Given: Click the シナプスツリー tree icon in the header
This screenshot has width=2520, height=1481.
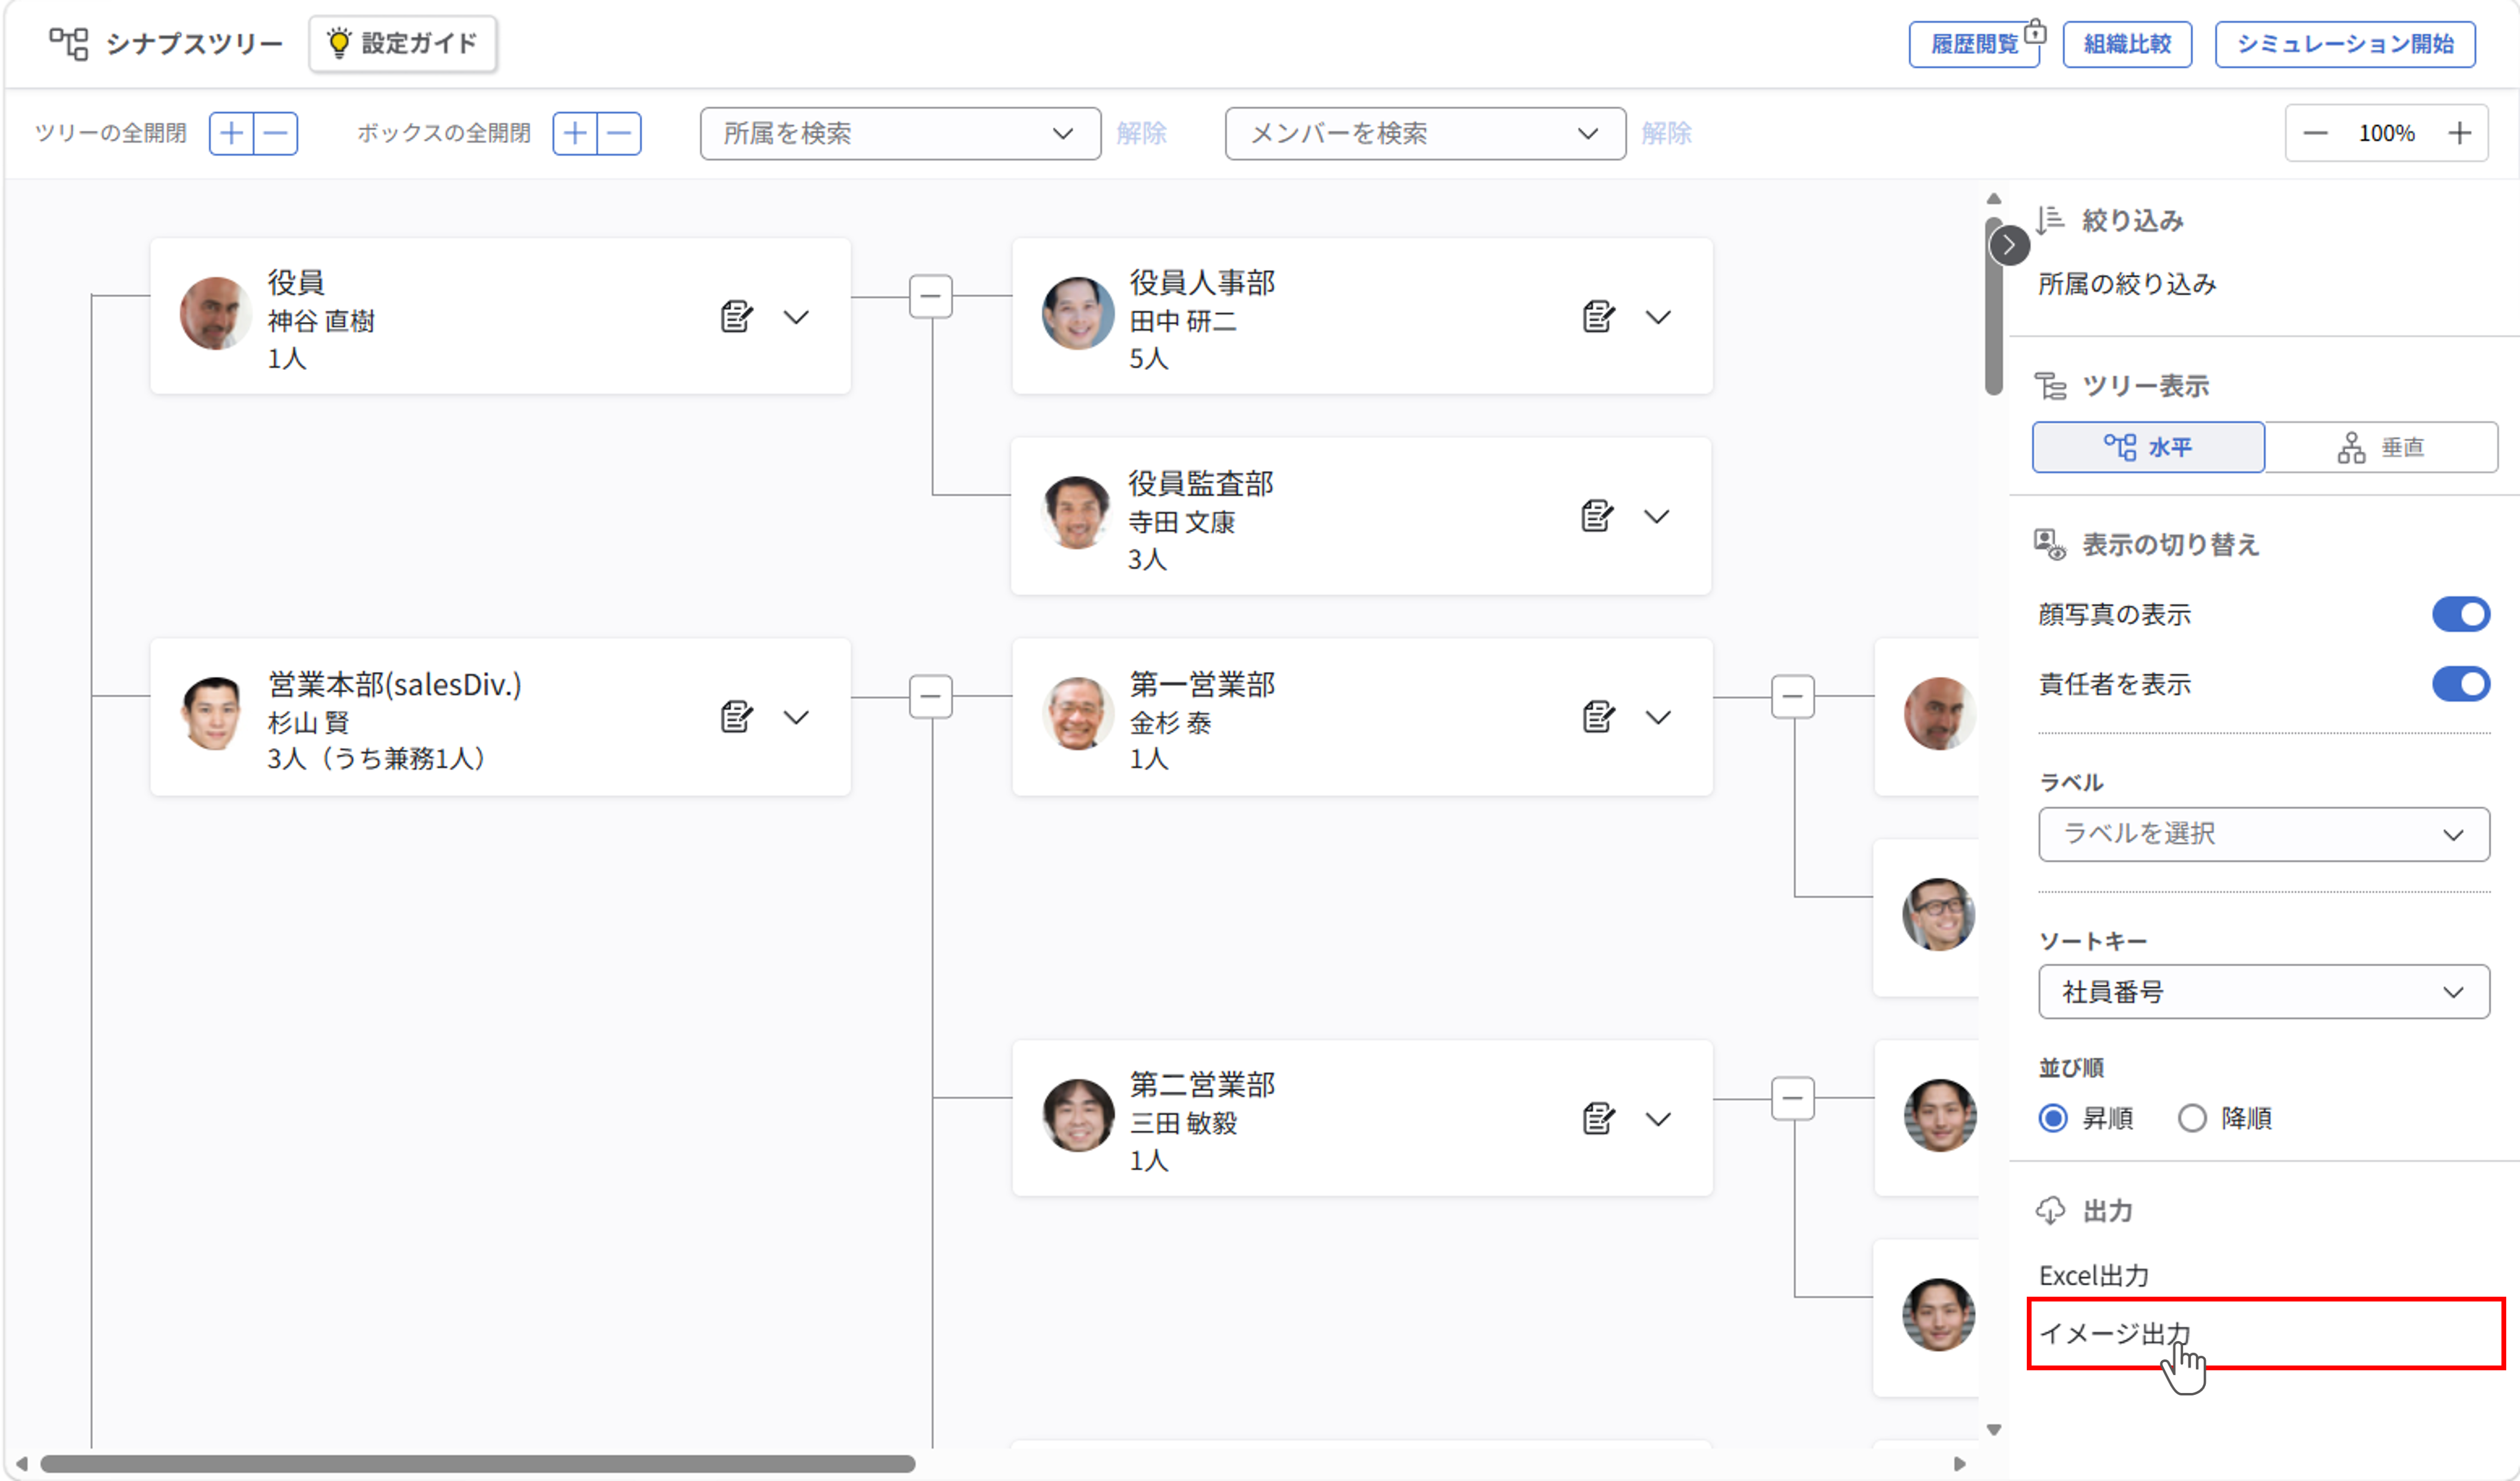Looking at the screenshot, I should coord(69,43).
